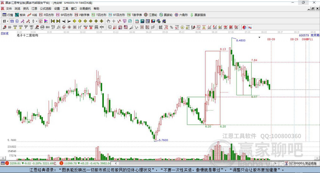Image resolution: width=320 pixels, height=173 pixels.
Task: Choose the circled target cycle tool
Action: click(x=64, y=27)
